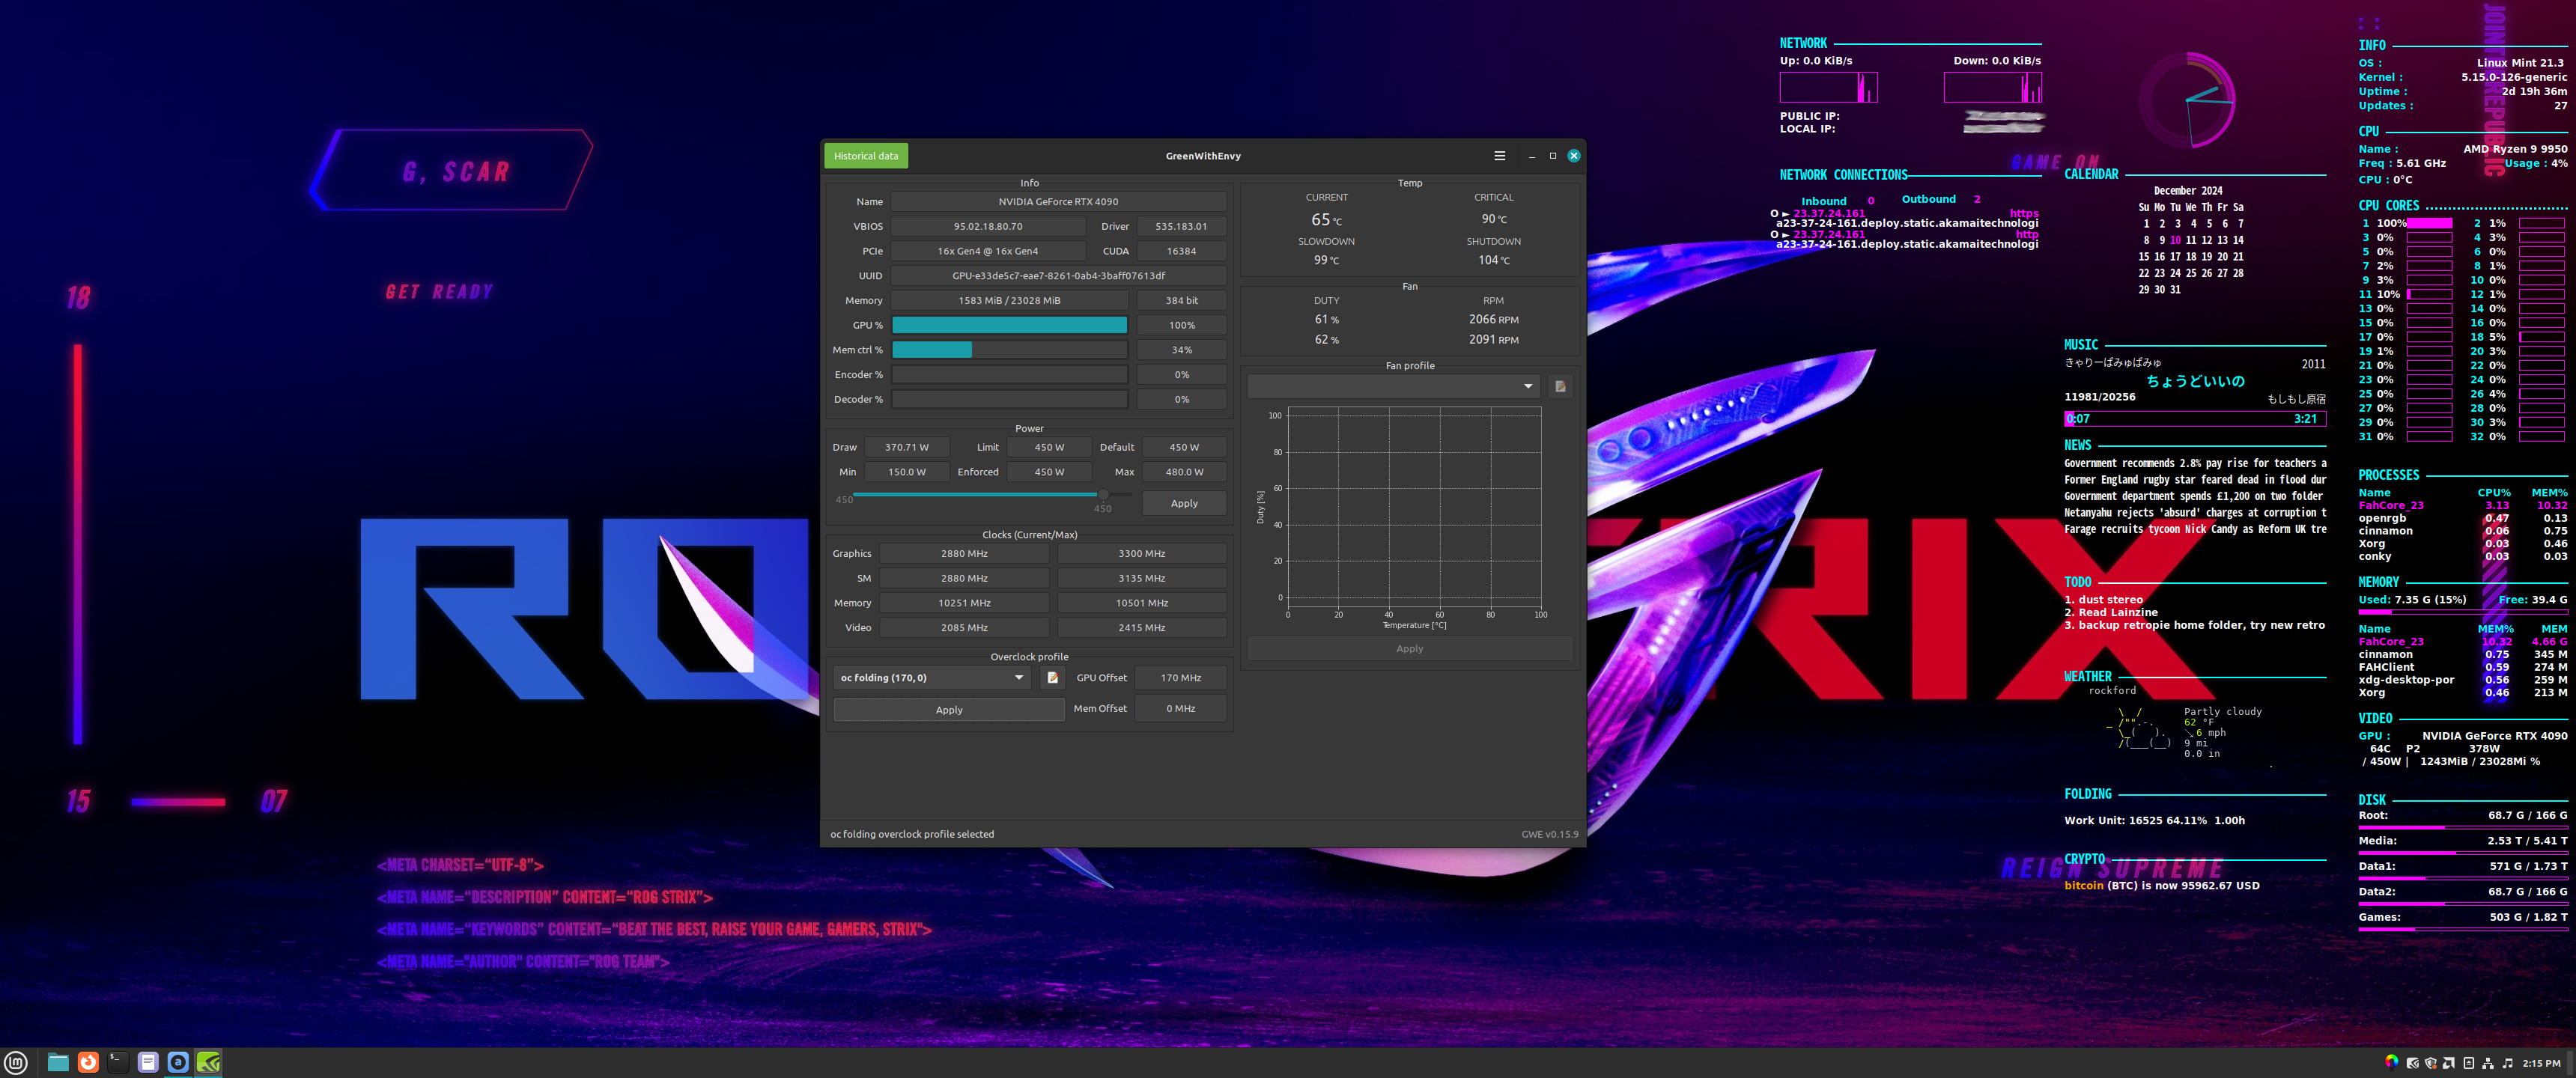Click the Apply button under the fan graph
This screenshot has height=1078, width=2576.
1409,649
